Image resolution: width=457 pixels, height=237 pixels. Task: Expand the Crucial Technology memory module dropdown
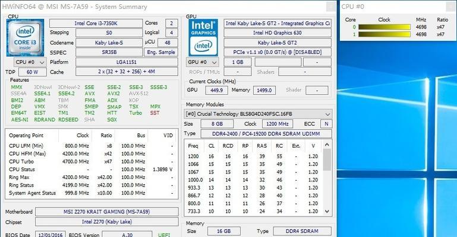(x=258, y=114)
